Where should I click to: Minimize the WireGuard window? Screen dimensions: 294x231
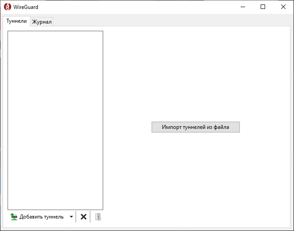[x=242, y=7]
